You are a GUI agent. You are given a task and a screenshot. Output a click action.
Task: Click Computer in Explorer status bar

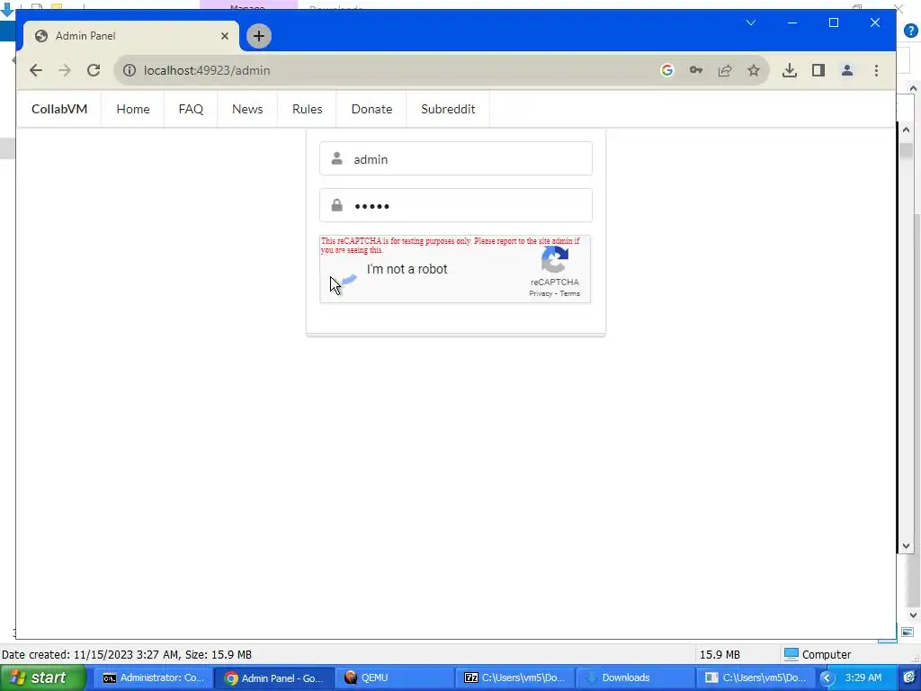[x=818, y=655]
